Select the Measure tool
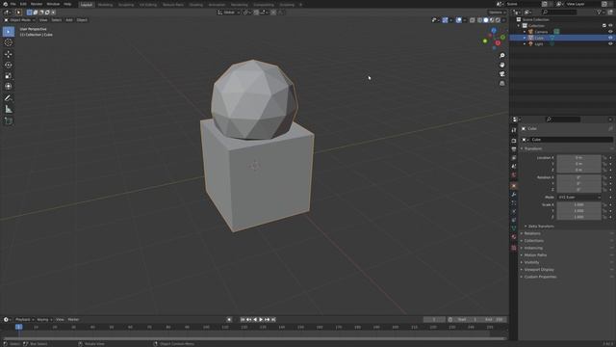The width and height of the screenshot is (616, 347). point(9,109)
